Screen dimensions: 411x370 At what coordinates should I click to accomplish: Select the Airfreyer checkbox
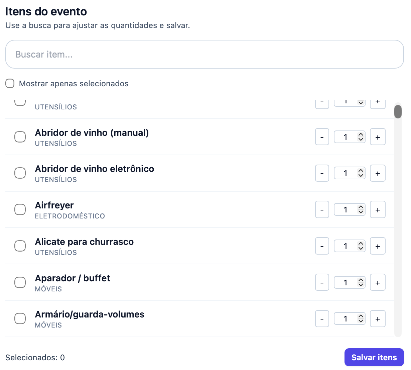pos(20,209)
